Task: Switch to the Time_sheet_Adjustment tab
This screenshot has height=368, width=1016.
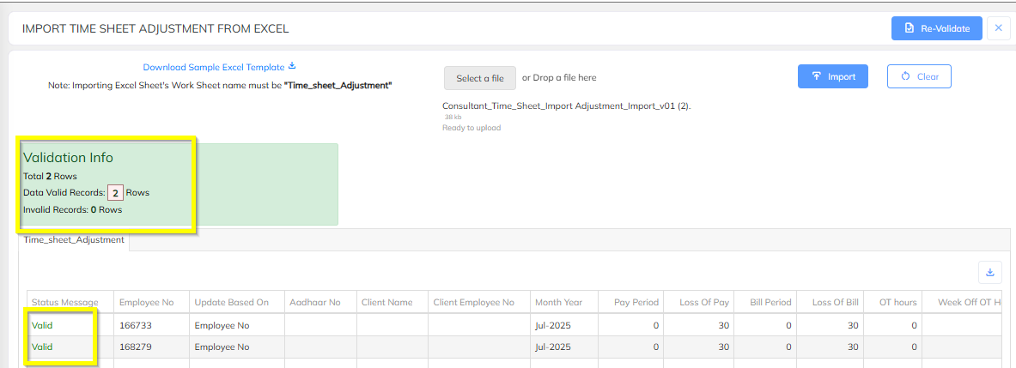Action: pyautogui.click(x=74, y=239)
